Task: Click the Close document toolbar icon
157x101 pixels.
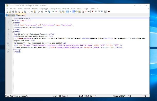Action: tap(19, 12)
